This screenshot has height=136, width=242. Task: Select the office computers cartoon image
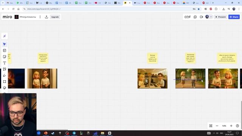click(152, 79)
